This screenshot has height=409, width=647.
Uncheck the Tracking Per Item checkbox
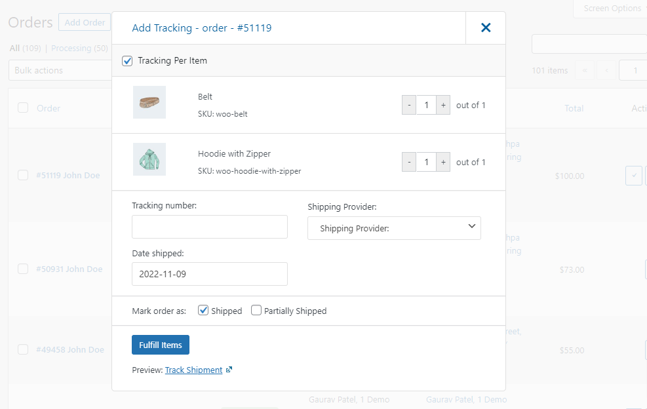point(127,60)
